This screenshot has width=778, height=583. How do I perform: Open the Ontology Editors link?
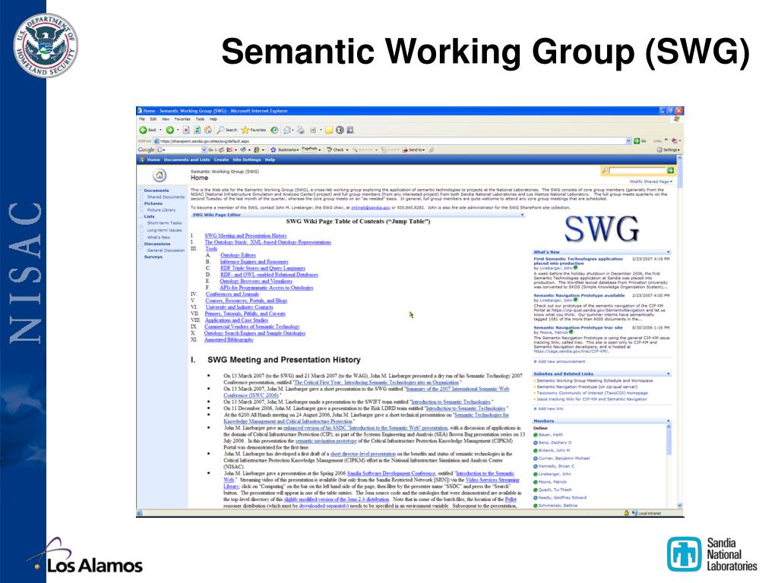click(x=238, y=255)
